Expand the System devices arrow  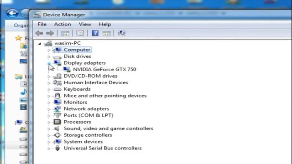49,142
